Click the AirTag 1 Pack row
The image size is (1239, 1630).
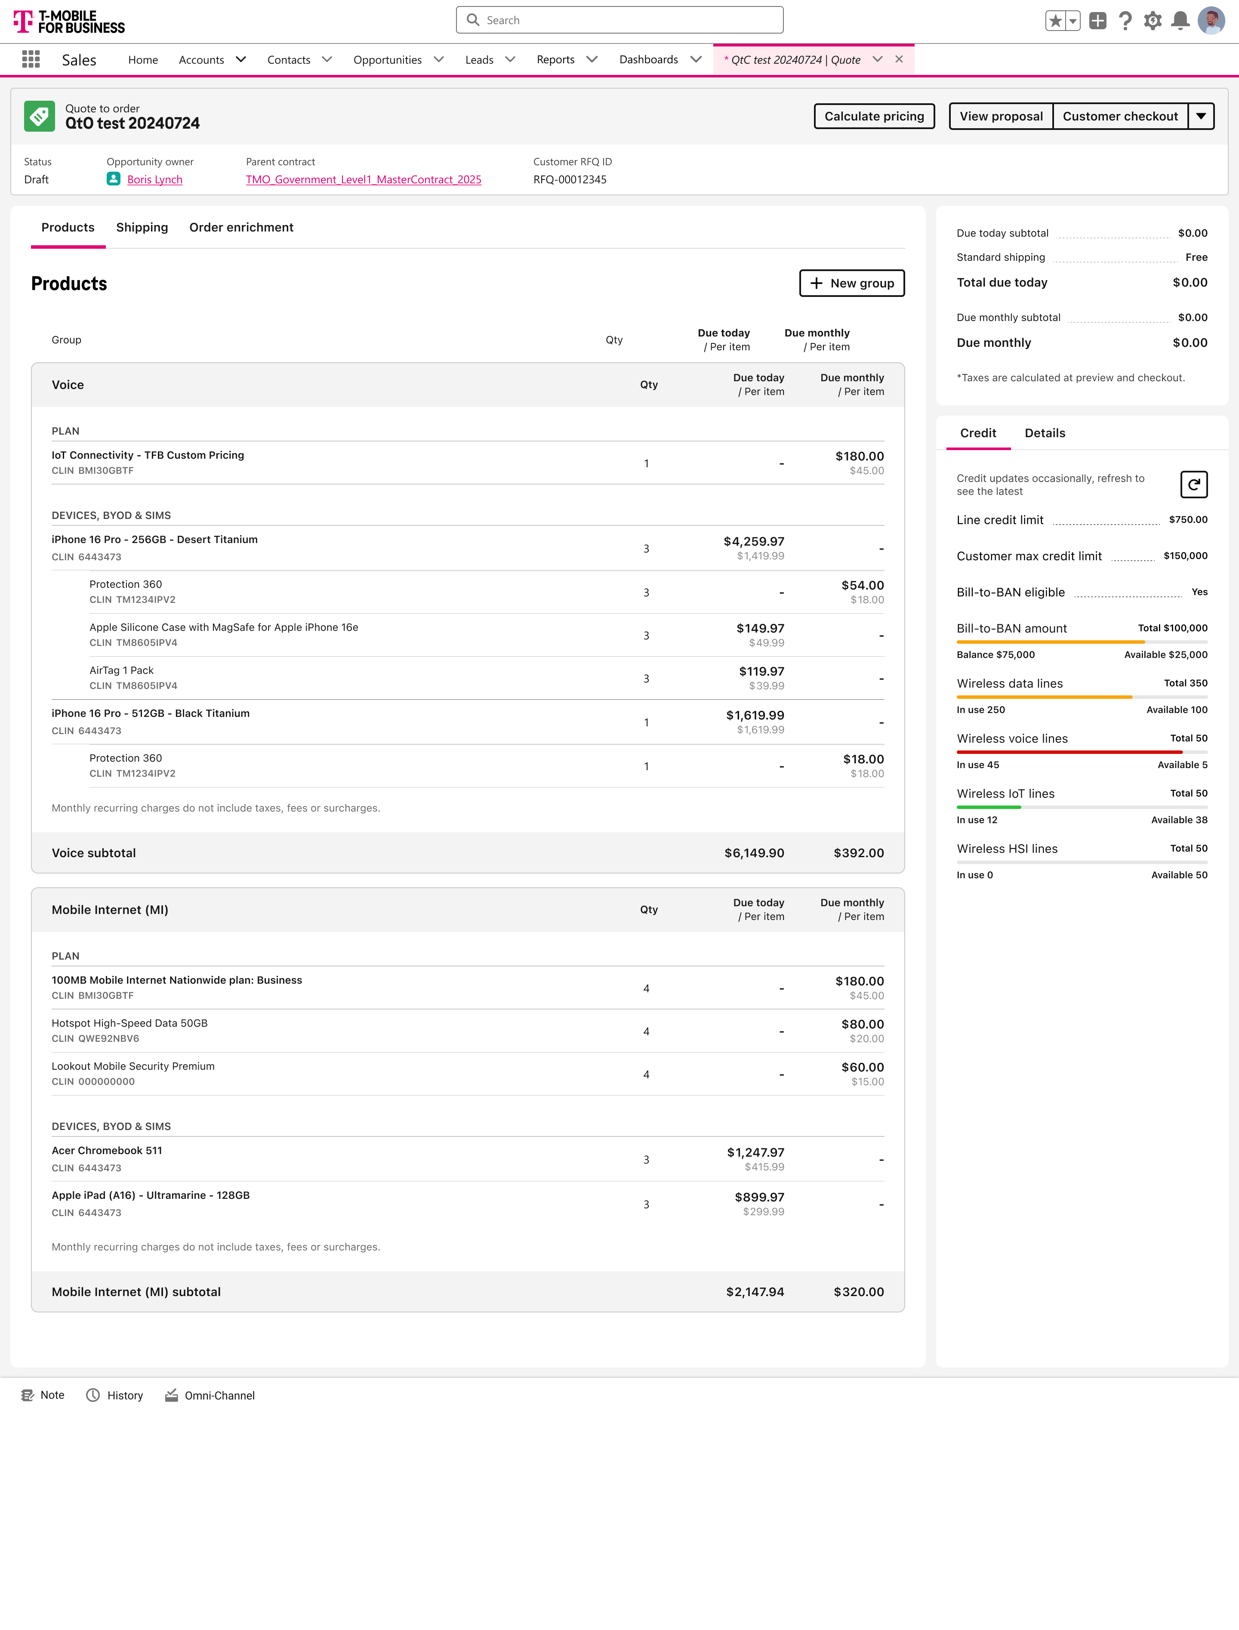[x=486, y=678]
